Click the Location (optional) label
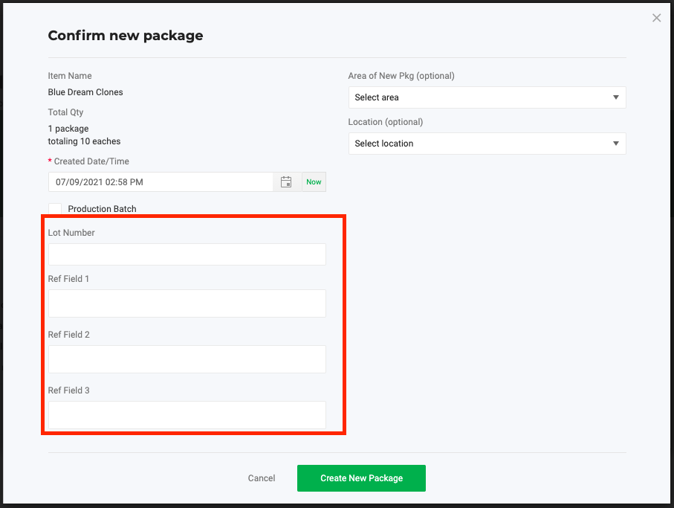 386,122
